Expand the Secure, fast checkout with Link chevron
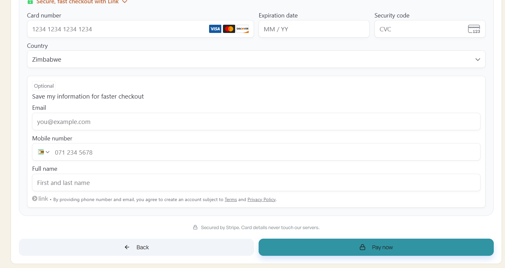 [125, 2]
